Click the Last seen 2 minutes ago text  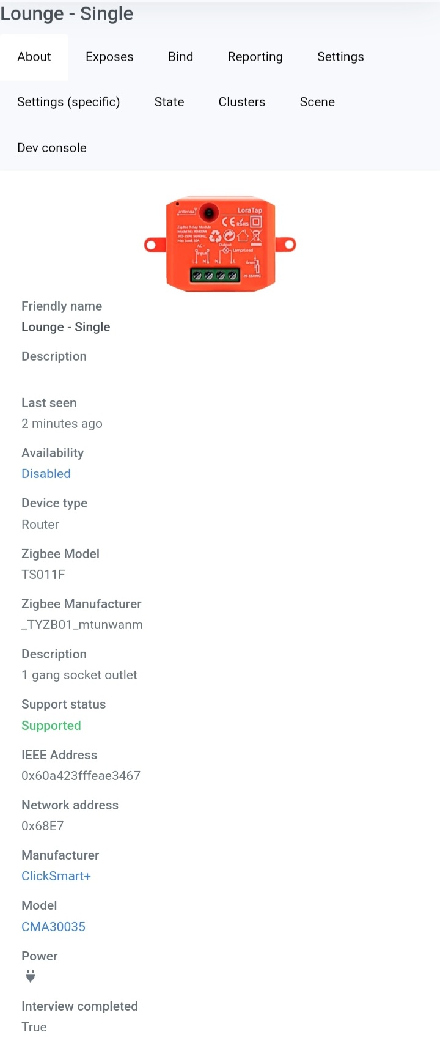click(62, 423)
